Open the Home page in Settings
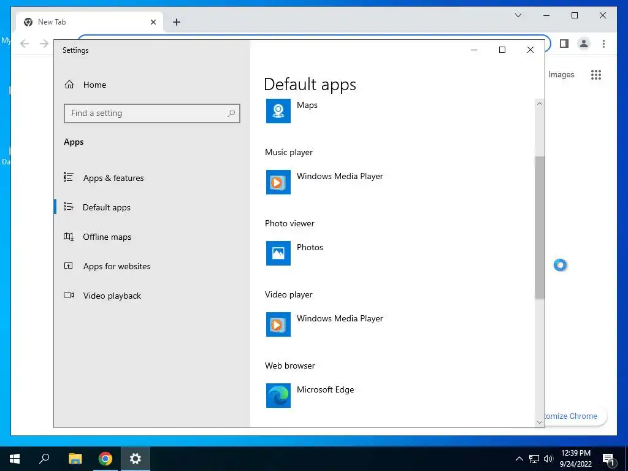The width and height of the screenshot is (628, 471). tap(94, 85)
